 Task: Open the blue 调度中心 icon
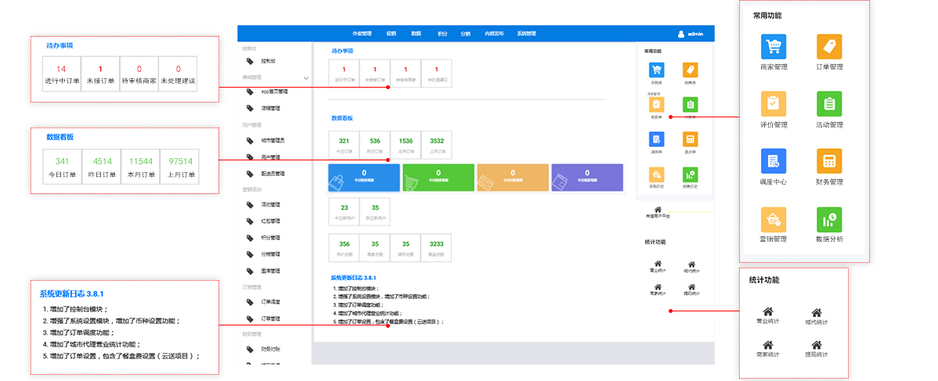click(774, 161)
